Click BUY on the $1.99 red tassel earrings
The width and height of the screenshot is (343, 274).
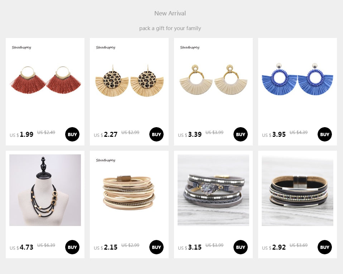click(x=72, y=134)
